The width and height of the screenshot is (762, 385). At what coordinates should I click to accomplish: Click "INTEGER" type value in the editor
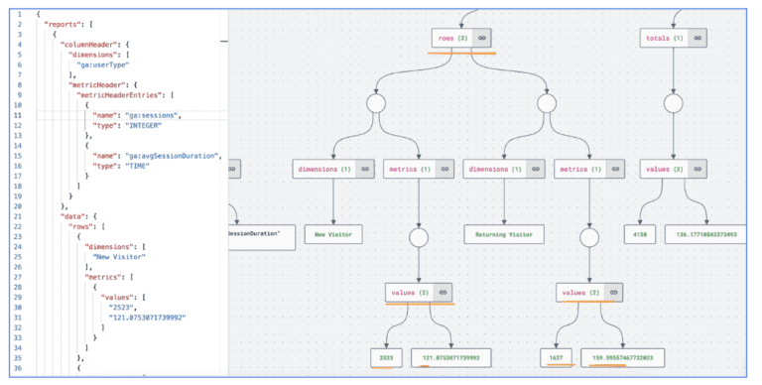[143, 125]
